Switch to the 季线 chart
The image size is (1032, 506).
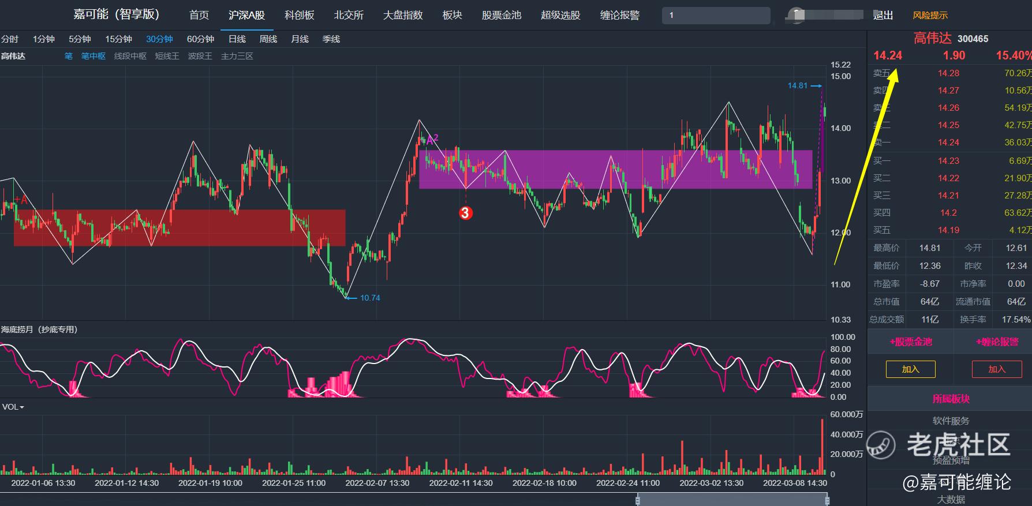tap(331, 39)
